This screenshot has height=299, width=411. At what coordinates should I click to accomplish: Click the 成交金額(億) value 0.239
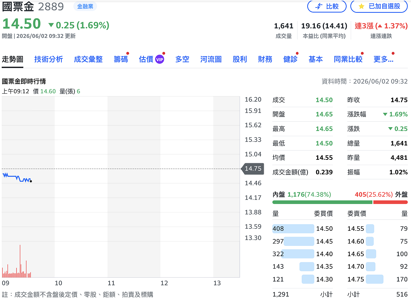(324, 172)
